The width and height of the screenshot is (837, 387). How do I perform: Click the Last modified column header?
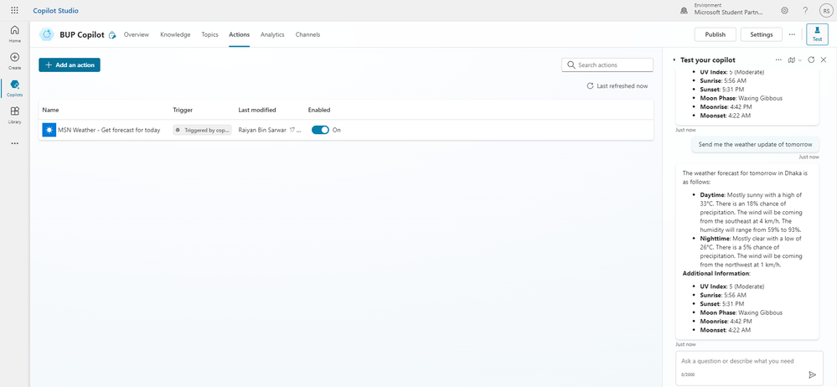[256, 110]
